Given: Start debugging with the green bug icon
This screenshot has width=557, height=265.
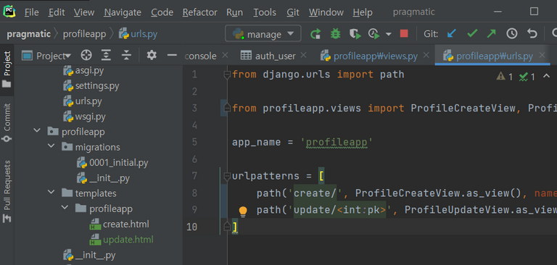Looking at the screenshot, I should point(335,34).
